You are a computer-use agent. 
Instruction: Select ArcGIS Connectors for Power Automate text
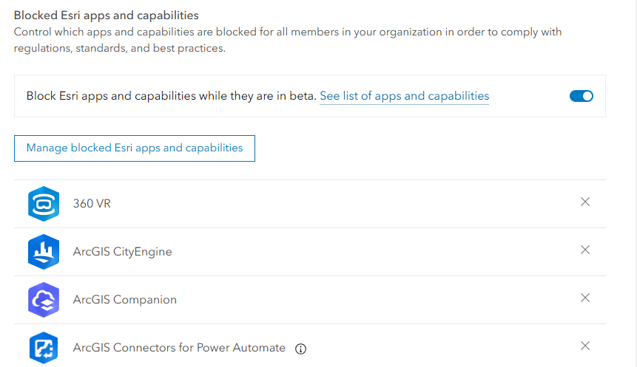[179, 348]
